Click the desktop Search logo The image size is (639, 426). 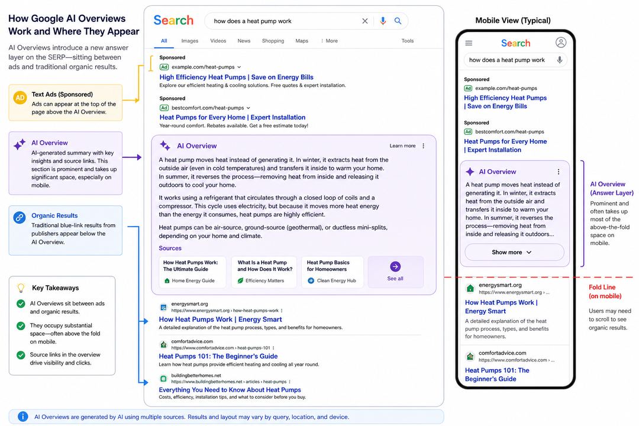coord(173,20)
